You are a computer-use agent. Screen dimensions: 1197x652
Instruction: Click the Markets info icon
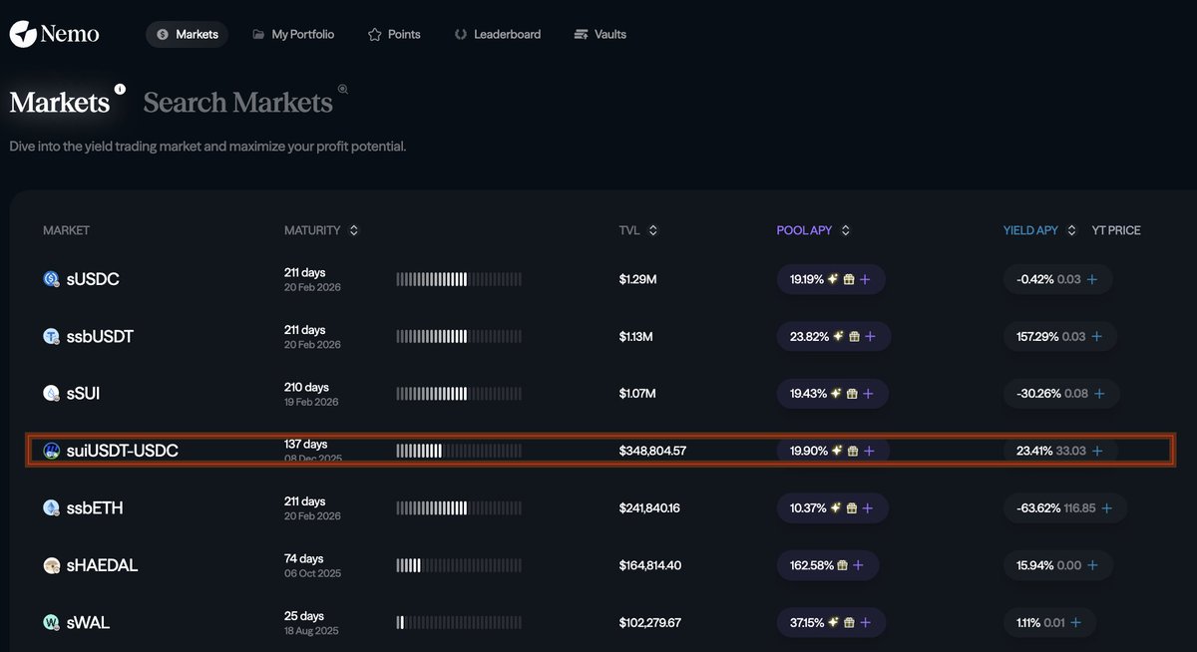[x=120, y=89]
